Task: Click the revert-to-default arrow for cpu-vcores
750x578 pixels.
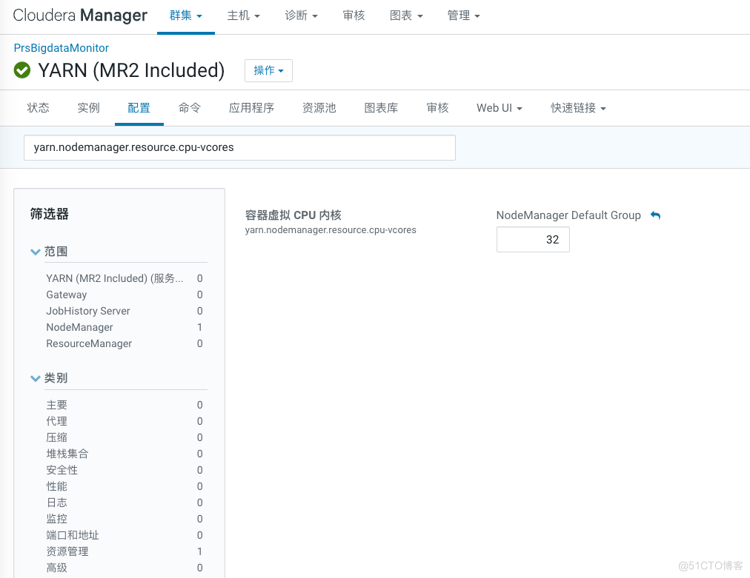Action: tap(655, 215)
